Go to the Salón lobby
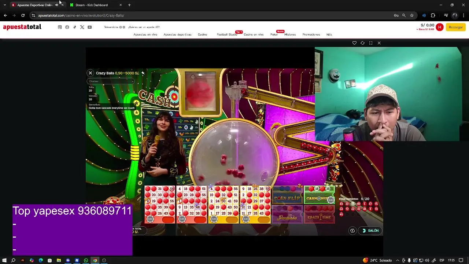 point(370,231)
